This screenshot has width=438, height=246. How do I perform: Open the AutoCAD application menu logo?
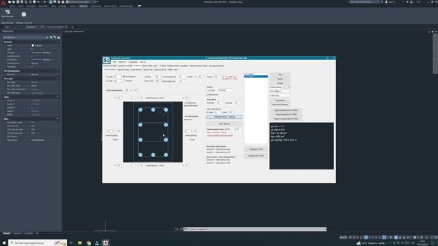(x=3, y=3)
